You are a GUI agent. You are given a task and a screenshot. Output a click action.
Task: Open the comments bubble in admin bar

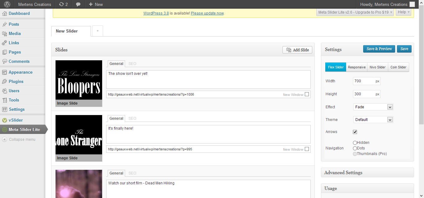click(78, 4)
